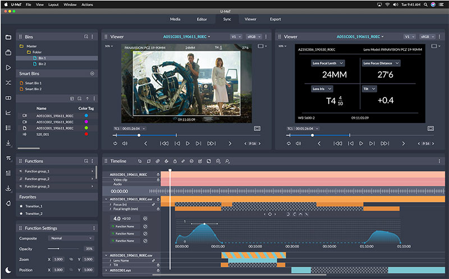449x279 pixels.
Task: Open Transition_1 in Favorites
Action: [34, 207]
